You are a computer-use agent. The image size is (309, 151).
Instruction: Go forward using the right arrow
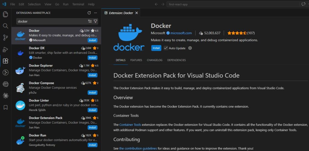(163, 4)
